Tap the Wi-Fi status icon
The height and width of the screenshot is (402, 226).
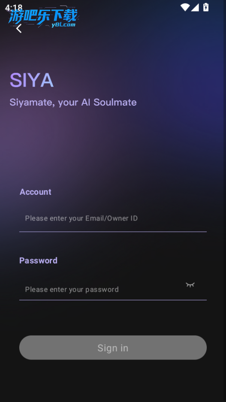click(x=185, y=7)
